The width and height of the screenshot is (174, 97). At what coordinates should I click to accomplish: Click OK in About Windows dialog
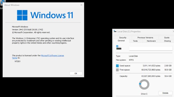tap(76, 73)
